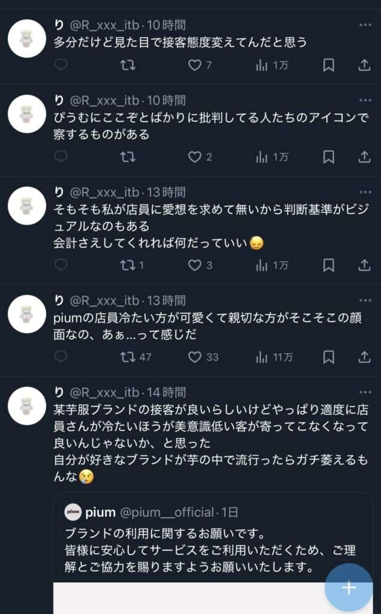Screen dimensions: 381x614
Task: Toggle like on the tweet with 7 likes
Action: click(x=194, y=65)
